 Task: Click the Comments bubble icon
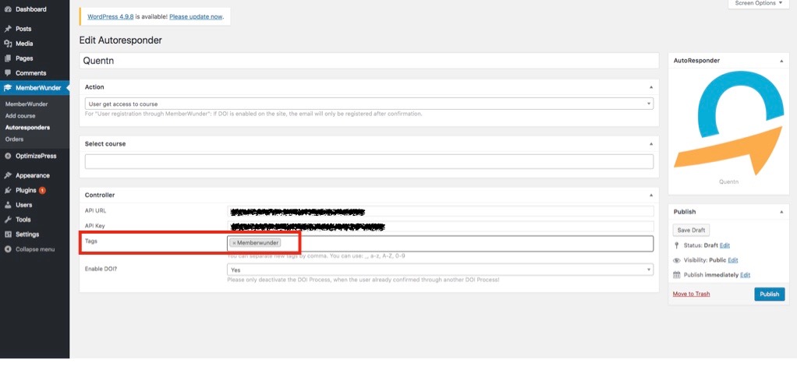[8, 73]
